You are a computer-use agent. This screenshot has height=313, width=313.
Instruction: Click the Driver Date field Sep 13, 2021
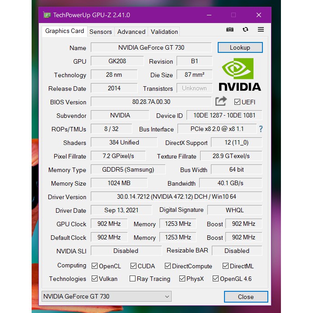[121, 210]
